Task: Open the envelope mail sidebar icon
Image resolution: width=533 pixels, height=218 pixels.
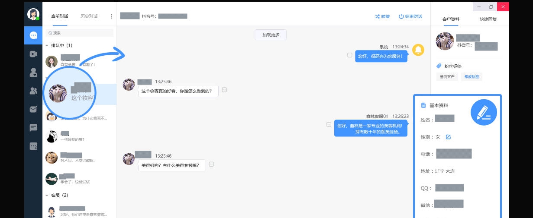Action: tap(33, 109)
